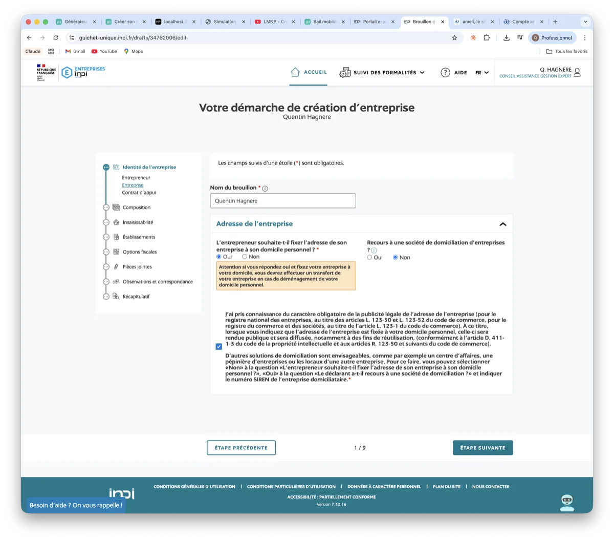Open the FR language selector
This screenshot has width=614, height=541.
pyautogui.click(x=481, y=72)
